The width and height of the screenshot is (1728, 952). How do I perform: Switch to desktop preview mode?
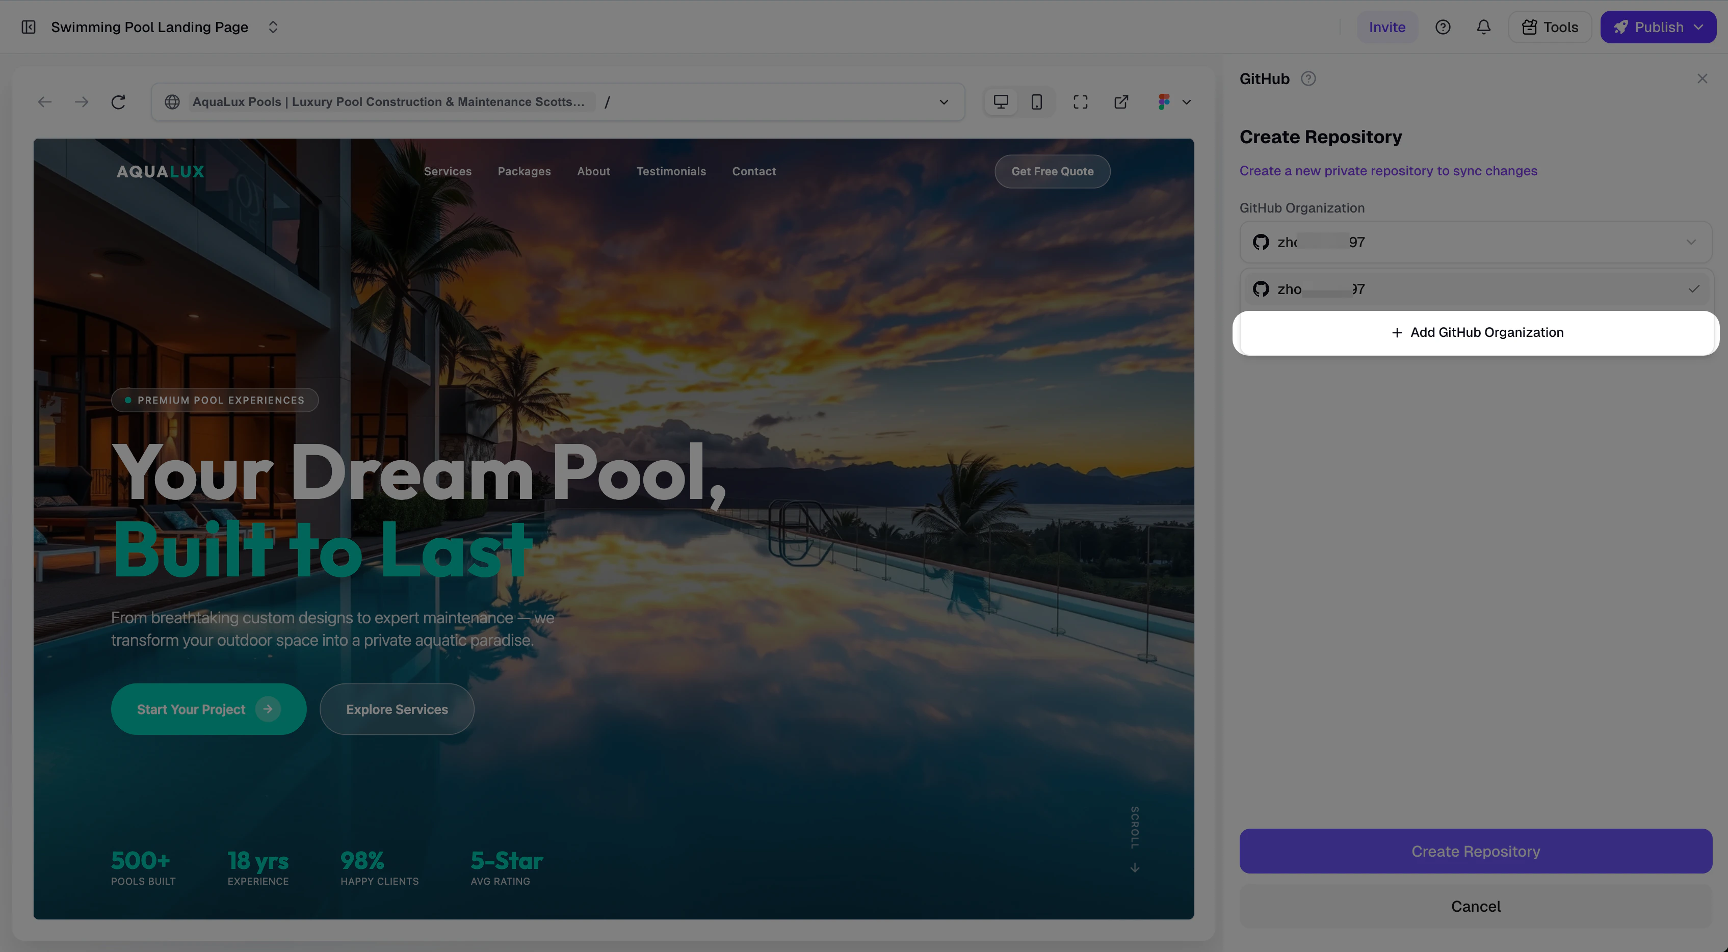click(x=1001, y=102)
